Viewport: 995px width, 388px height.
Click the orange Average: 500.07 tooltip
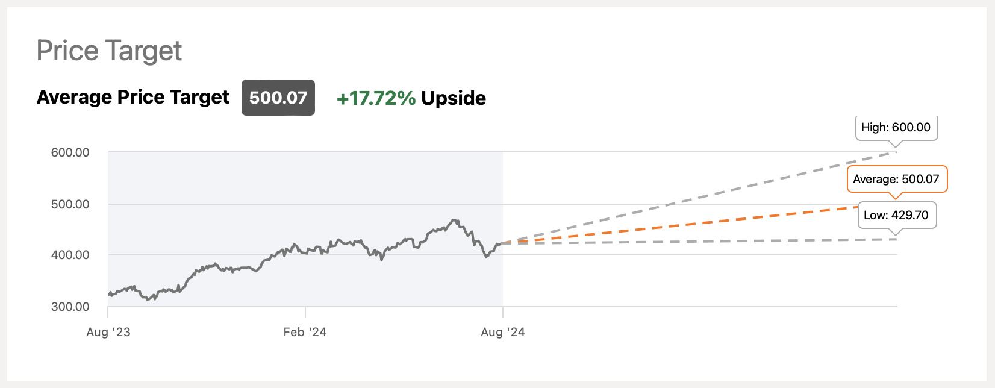896,179
